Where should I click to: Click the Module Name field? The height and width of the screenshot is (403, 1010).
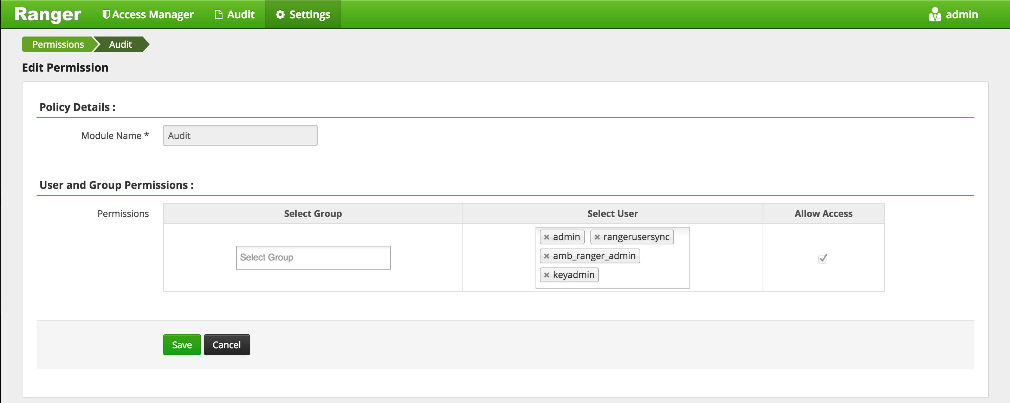click(x=240, y=136)
